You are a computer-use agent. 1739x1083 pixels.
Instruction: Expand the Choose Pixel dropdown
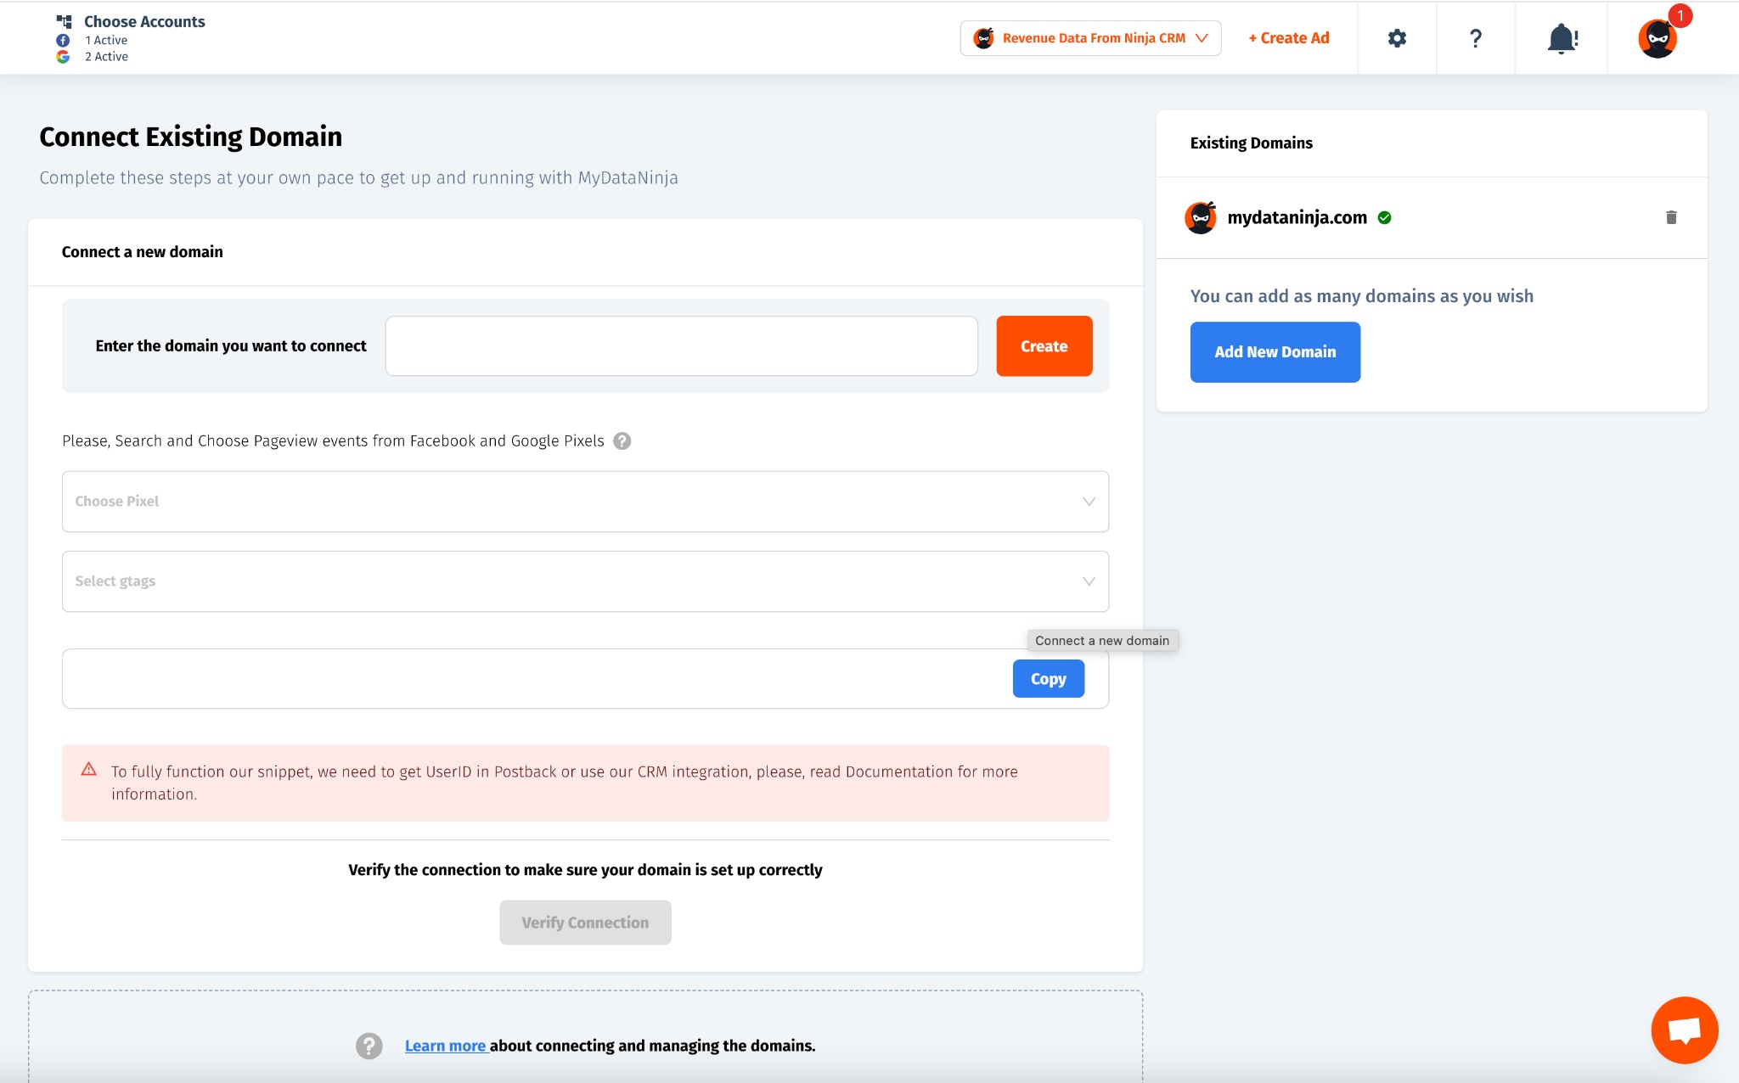click(x=585, y=502)
